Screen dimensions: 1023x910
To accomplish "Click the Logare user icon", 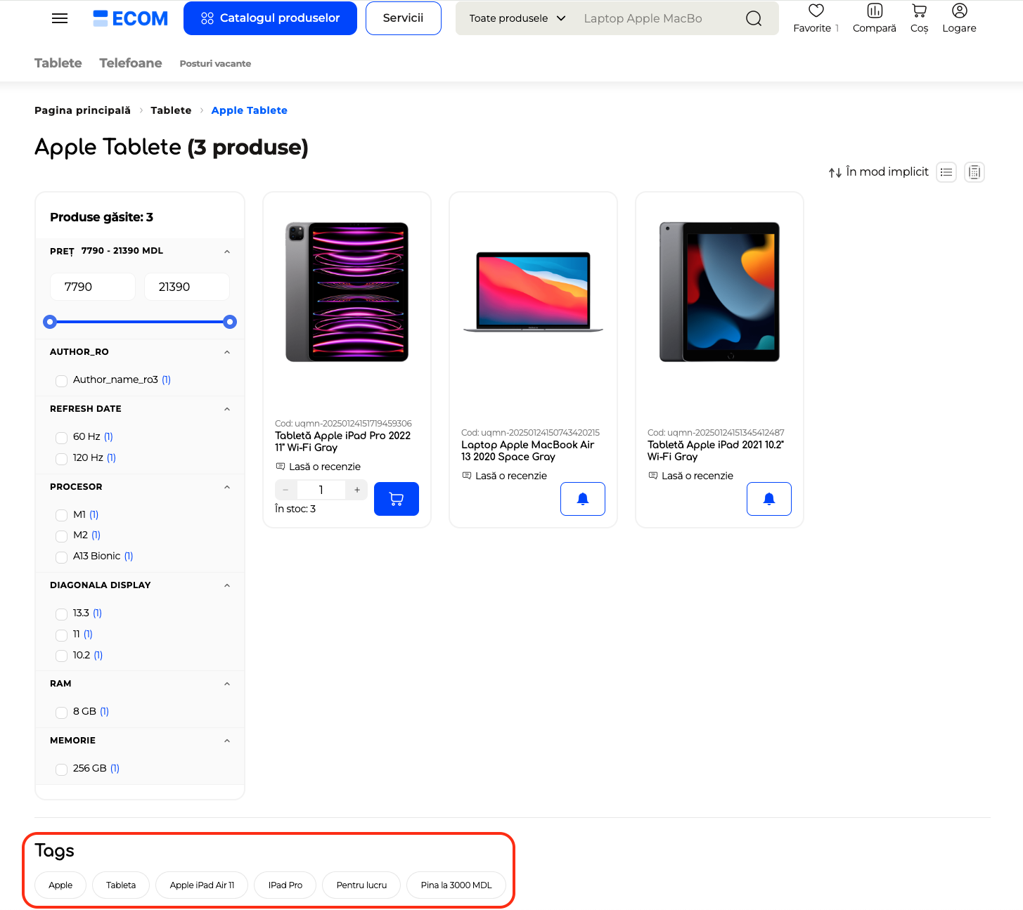I will coord(960,11).
